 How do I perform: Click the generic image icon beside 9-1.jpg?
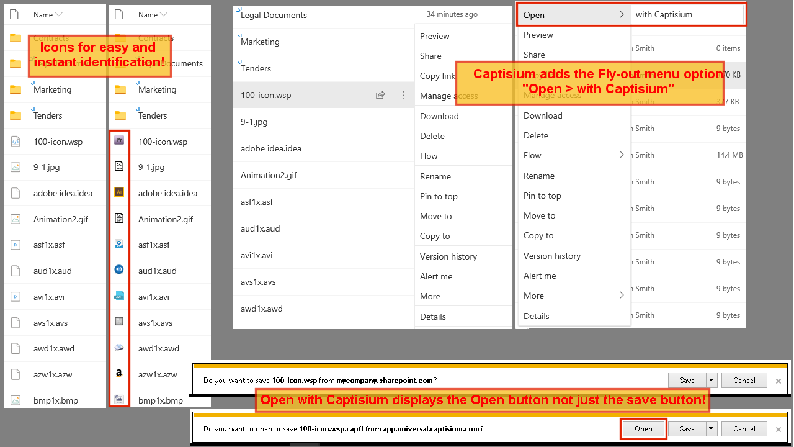pyautogui.click(x=16, y=167)
